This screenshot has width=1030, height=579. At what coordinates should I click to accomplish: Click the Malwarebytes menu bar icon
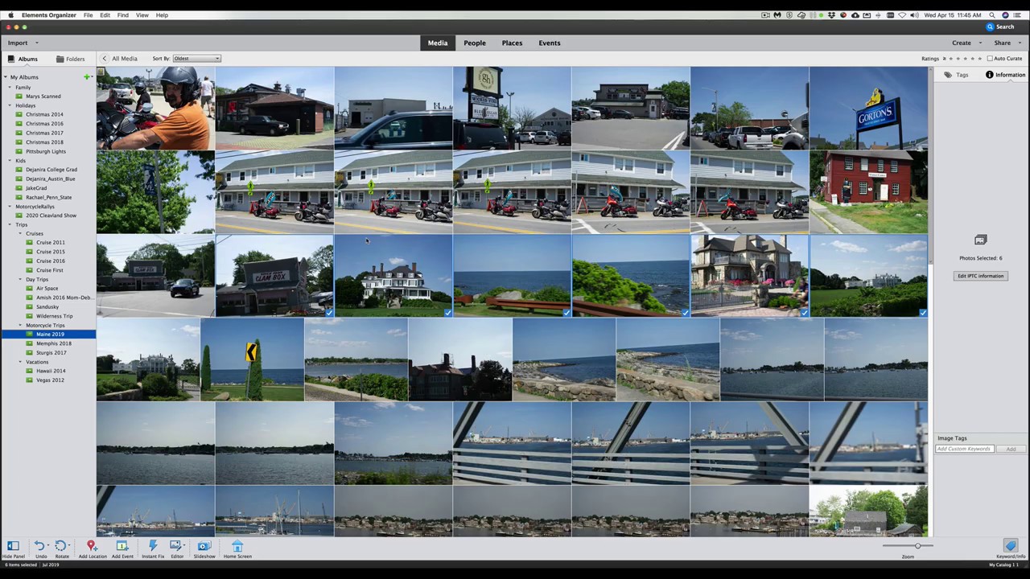(777, 15)
